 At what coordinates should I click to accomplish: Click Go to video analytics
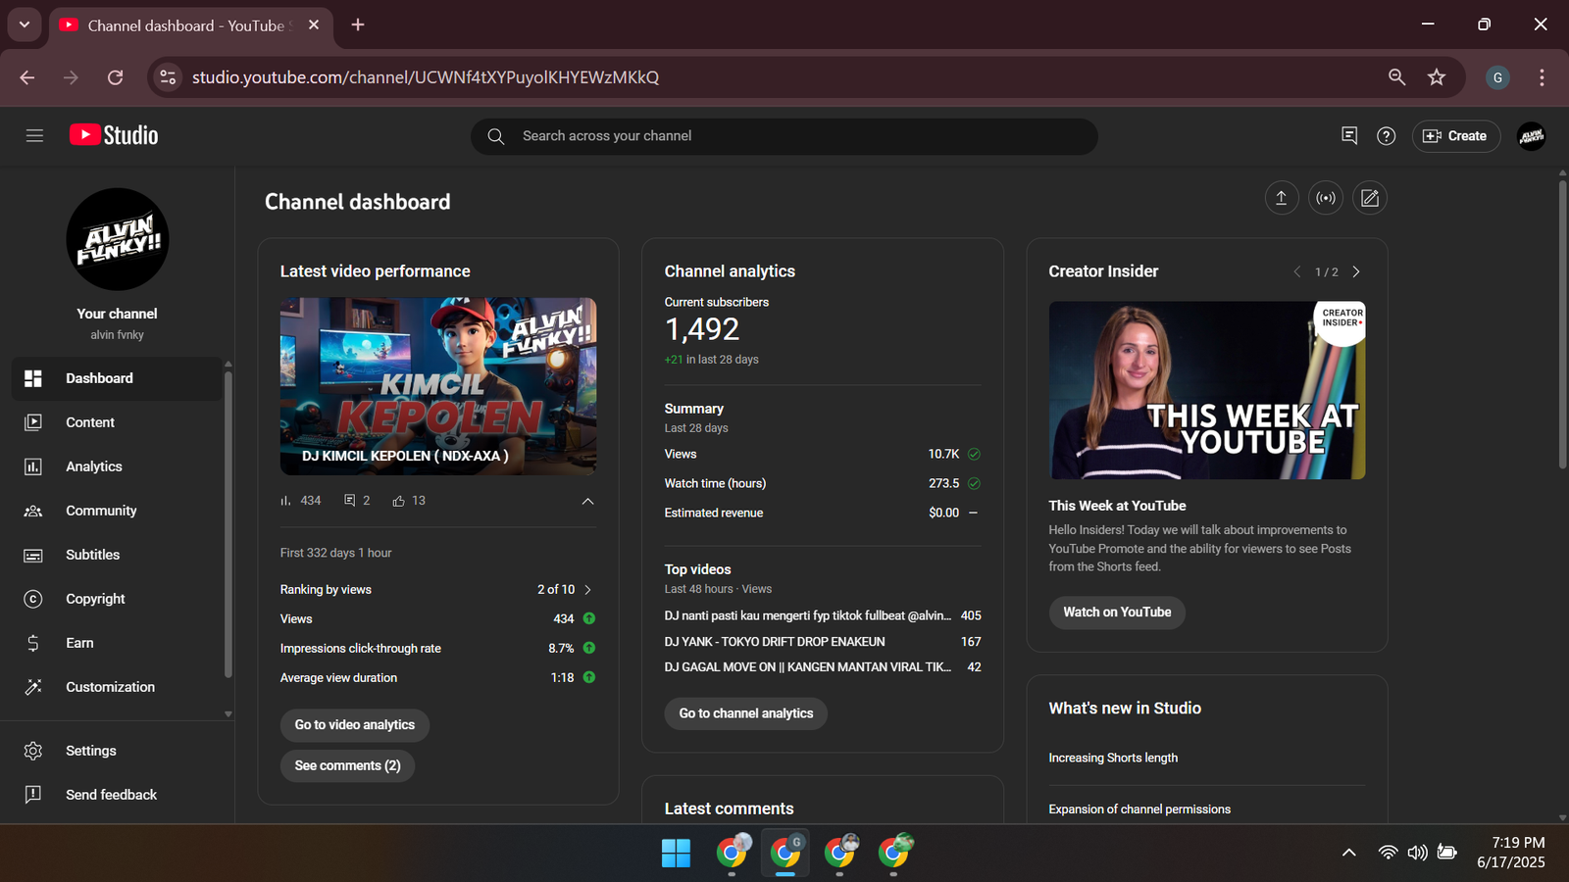coord(355,725)
